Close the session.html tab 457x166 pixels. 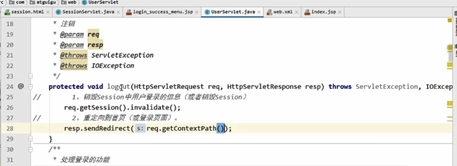tap(48, 12)
